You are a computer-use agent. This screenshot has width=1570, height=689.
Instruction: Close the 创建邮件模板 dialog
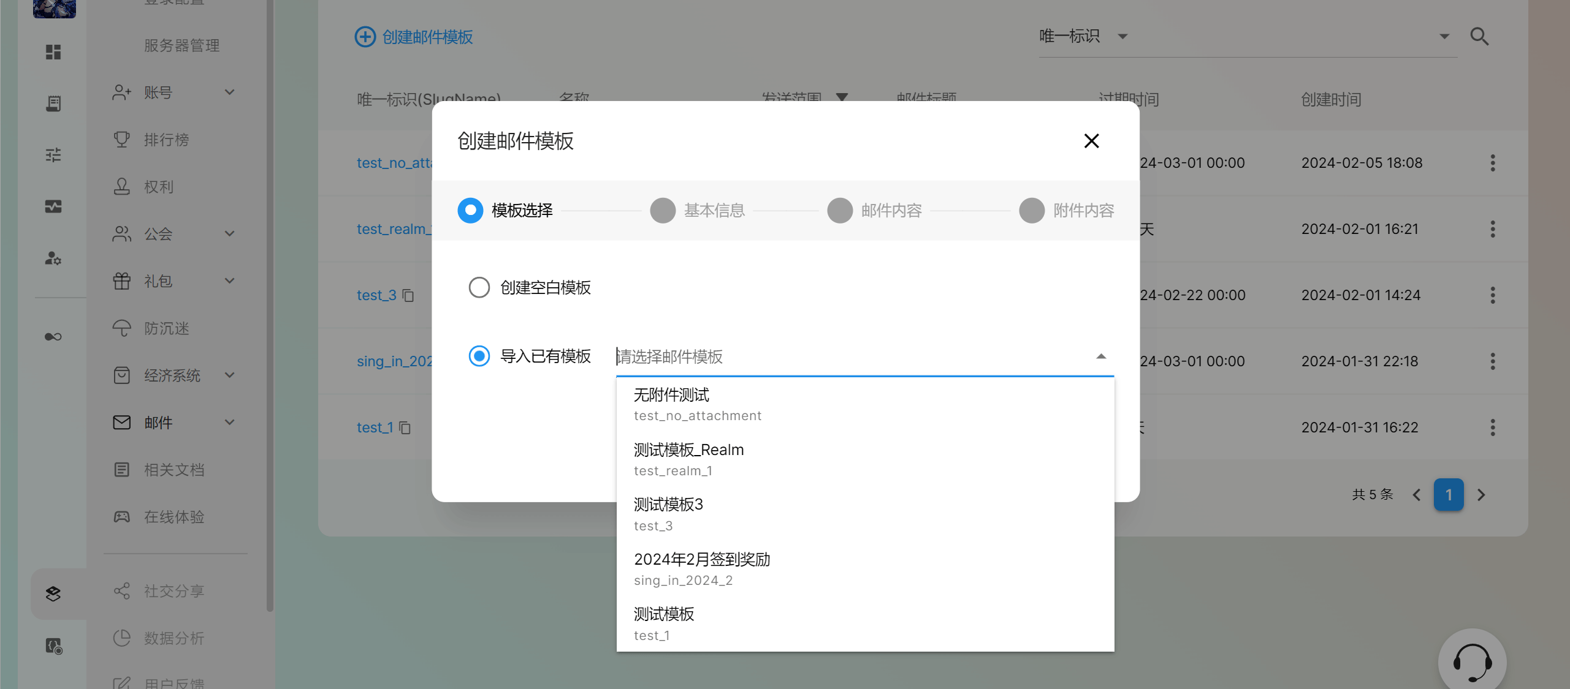pyautogui.click(x=1091, y=141)
